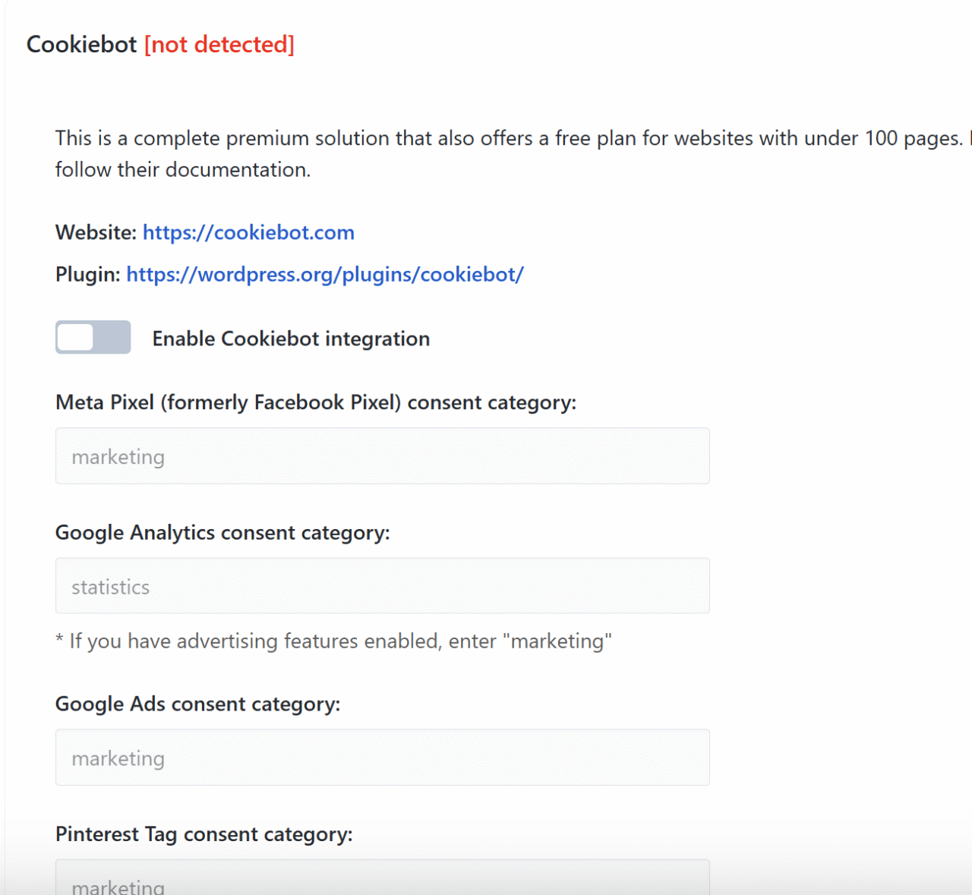Focus the Pinterest Tag consent category field
The width and height of the screenshot is (972, 895).
tap(383, 878)
